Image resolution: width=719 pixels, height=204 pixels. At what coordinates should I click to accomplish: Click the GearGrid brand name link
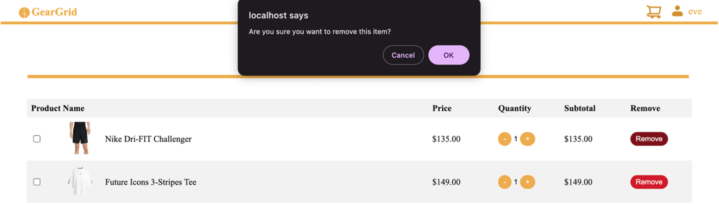[54, 12]
